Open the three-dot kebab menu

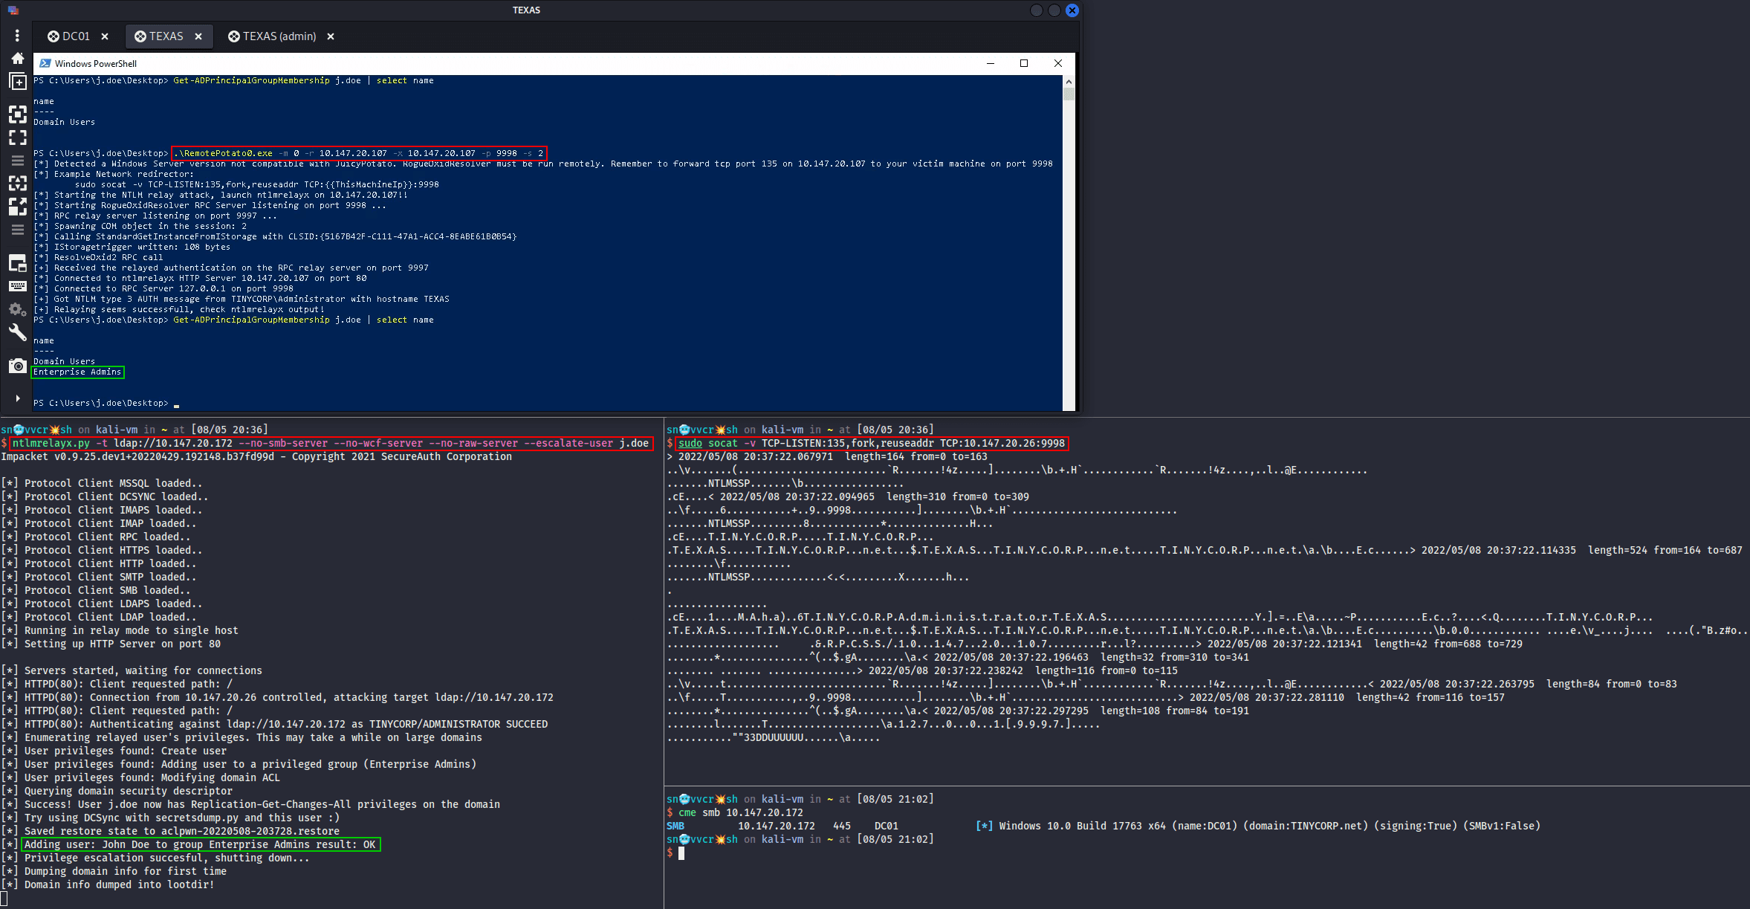pos(17,35)
